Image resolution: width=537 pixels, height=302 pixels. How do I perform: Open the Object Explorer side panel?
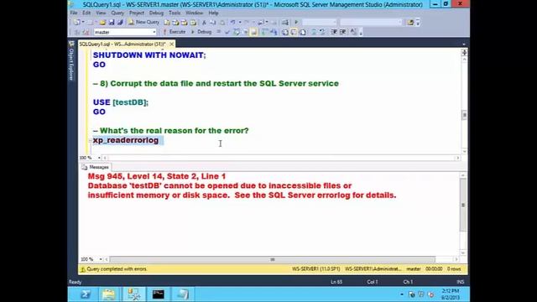[x=71, y=61]
